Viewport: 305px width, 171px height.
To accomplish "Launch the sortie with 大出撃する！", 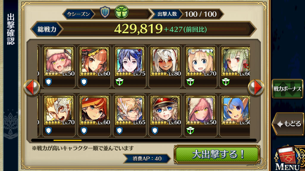I will click(x=217, y=154).
